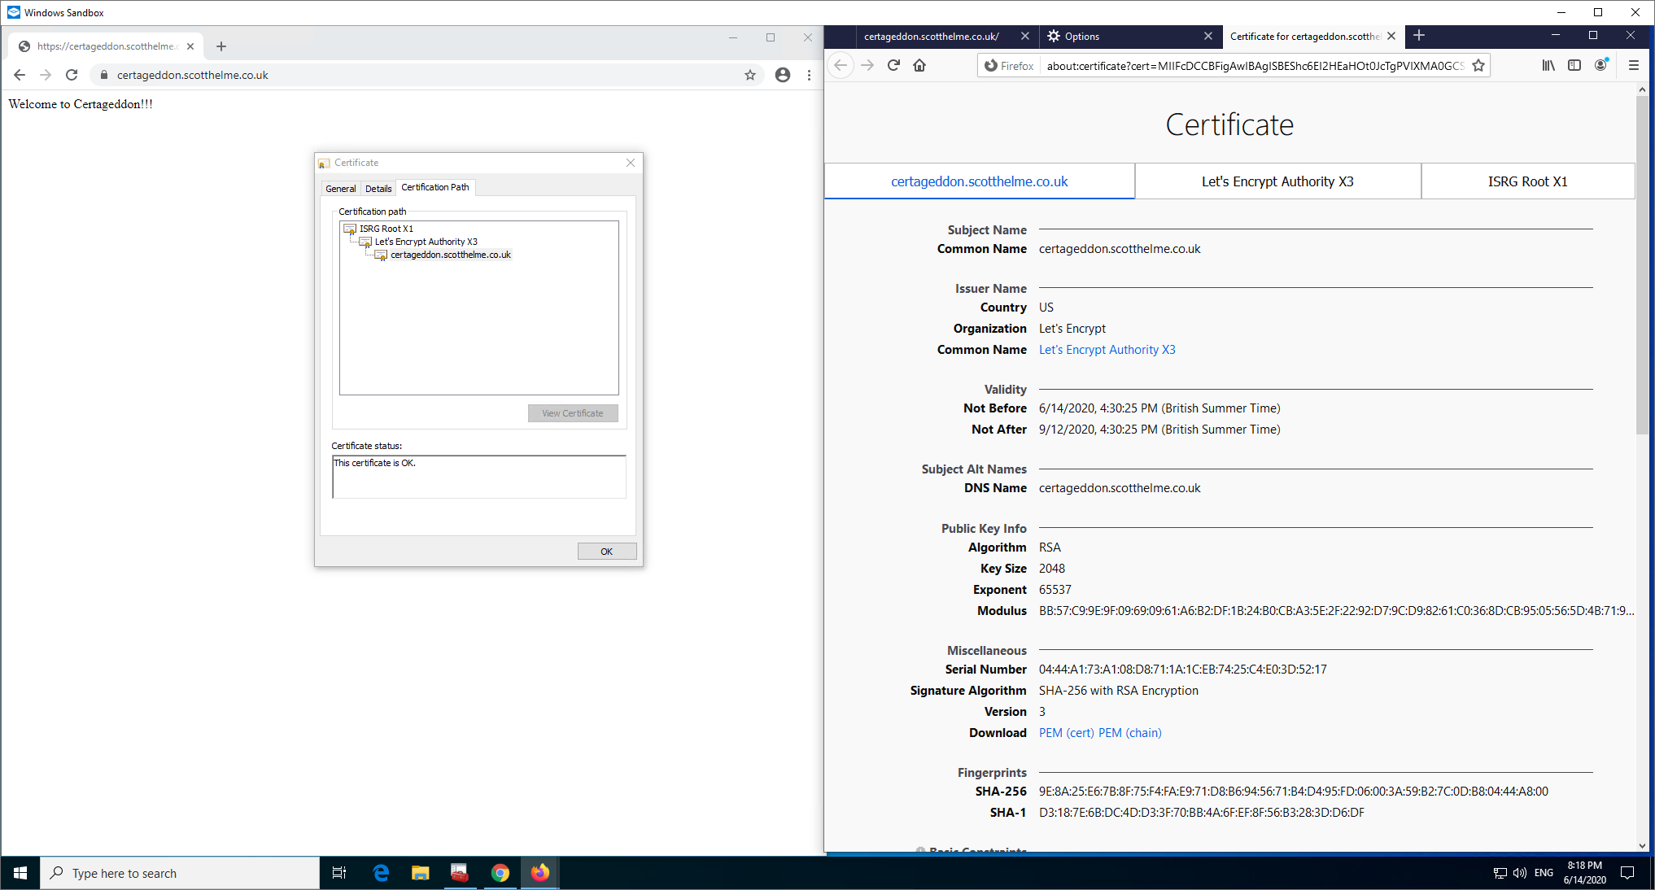Open Firefox hamburger menu

[x=1633, y=66]
